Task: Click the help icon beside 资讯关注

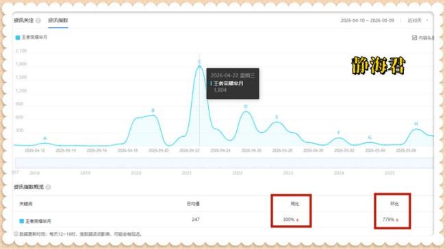Action: [x=38, y=21]
